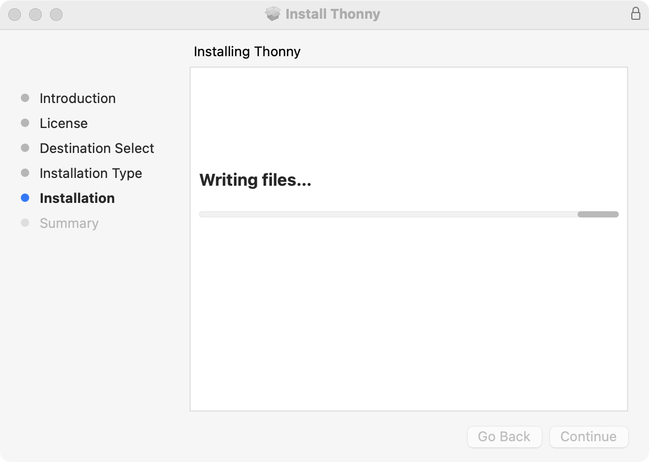
Task: Click the blue Installation step bullet
Action: tap(25, 198)
